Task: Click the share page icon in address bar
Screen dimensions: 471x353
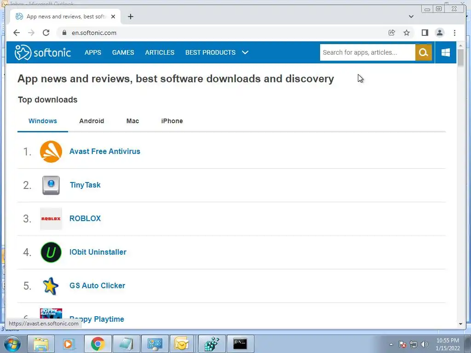Action: pos(391,33)
